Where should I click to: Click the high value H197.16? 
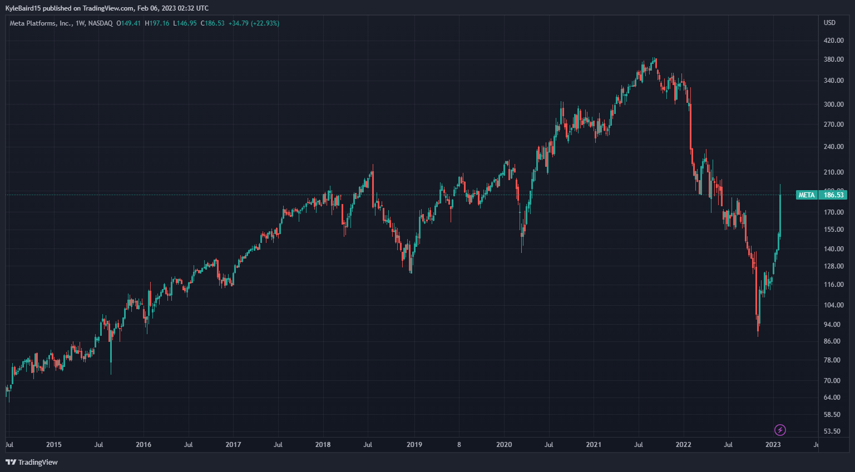[x=157, y=23]
